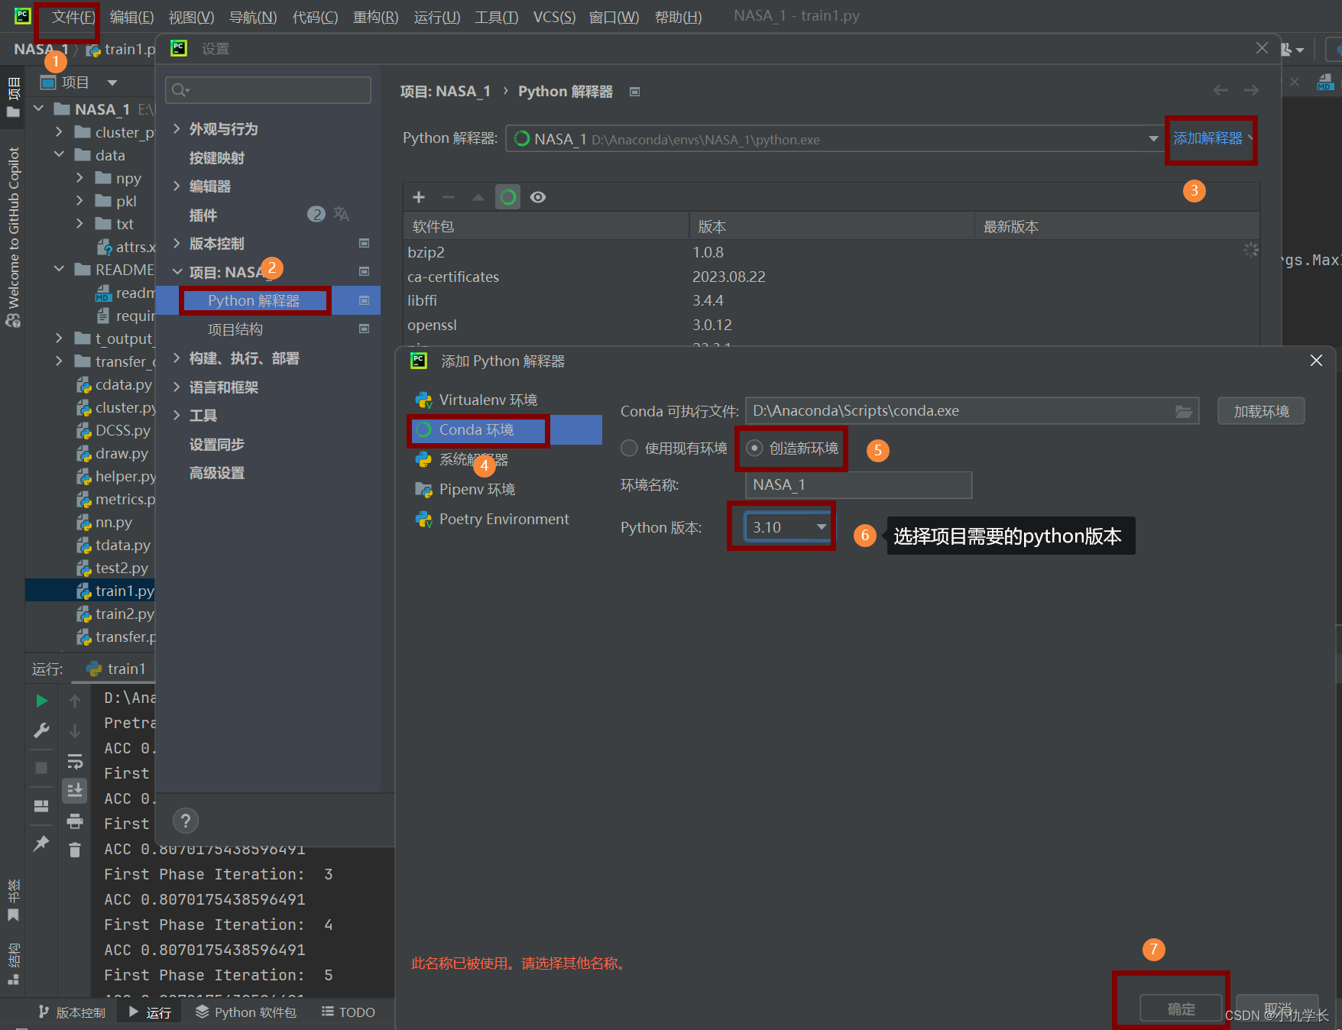
Task: Click the install package plus icon
Action: pyautogui.click(x=419, y=197)
